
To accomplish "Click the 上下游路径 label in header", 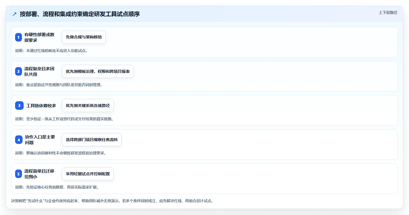I will [x=388, y=13].
